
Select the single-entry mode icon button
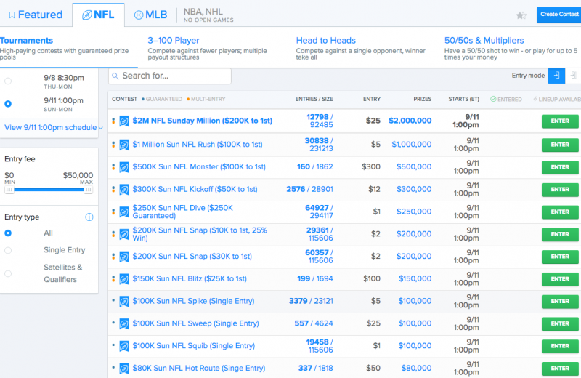point(556,76)
